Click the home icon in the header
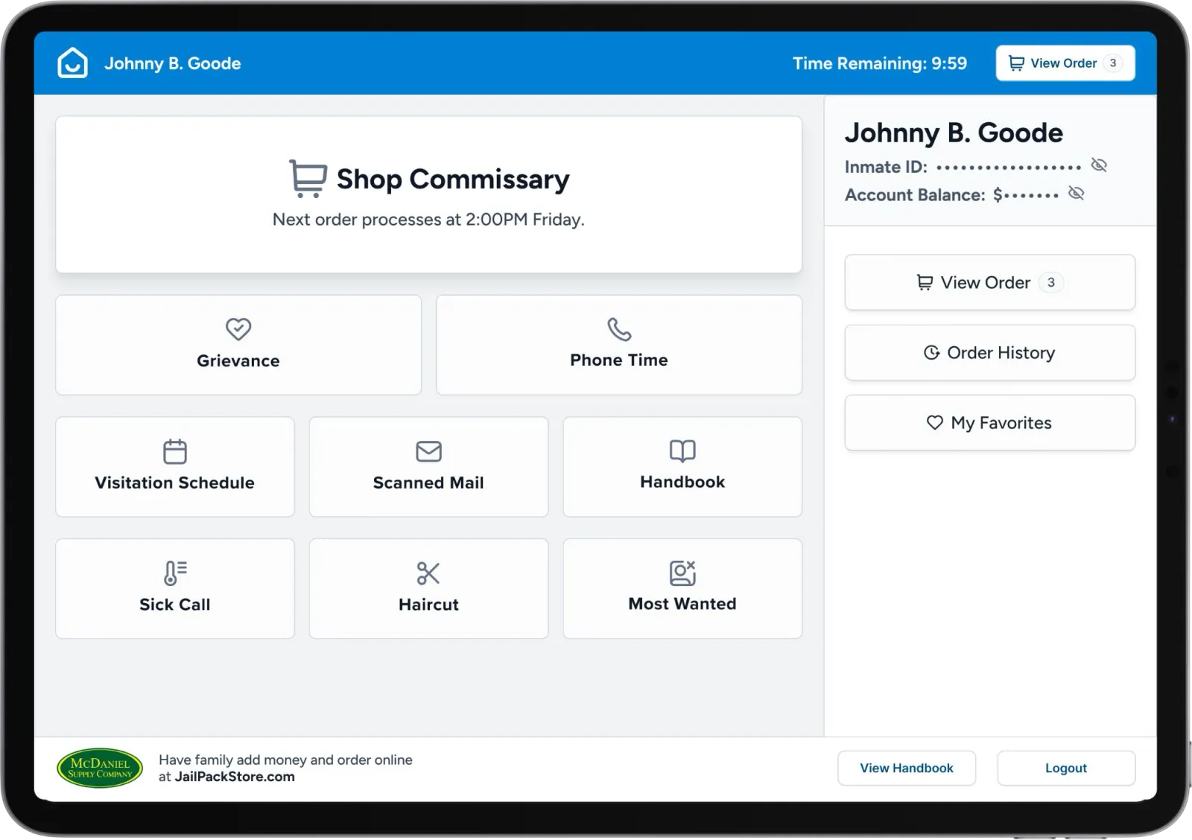The width and height of the screenshot is (1192, 840). click(x=72, y=63)
